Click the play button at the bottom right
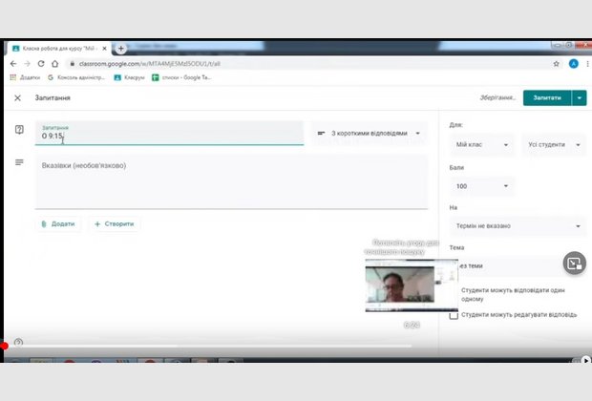This screenshot has height=401, width=592. [586, 360]
